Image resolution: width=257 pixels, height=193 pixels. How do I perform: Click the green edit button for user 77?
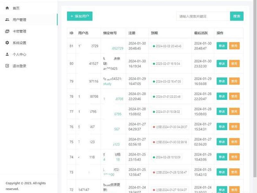click(x=222, y=111)
